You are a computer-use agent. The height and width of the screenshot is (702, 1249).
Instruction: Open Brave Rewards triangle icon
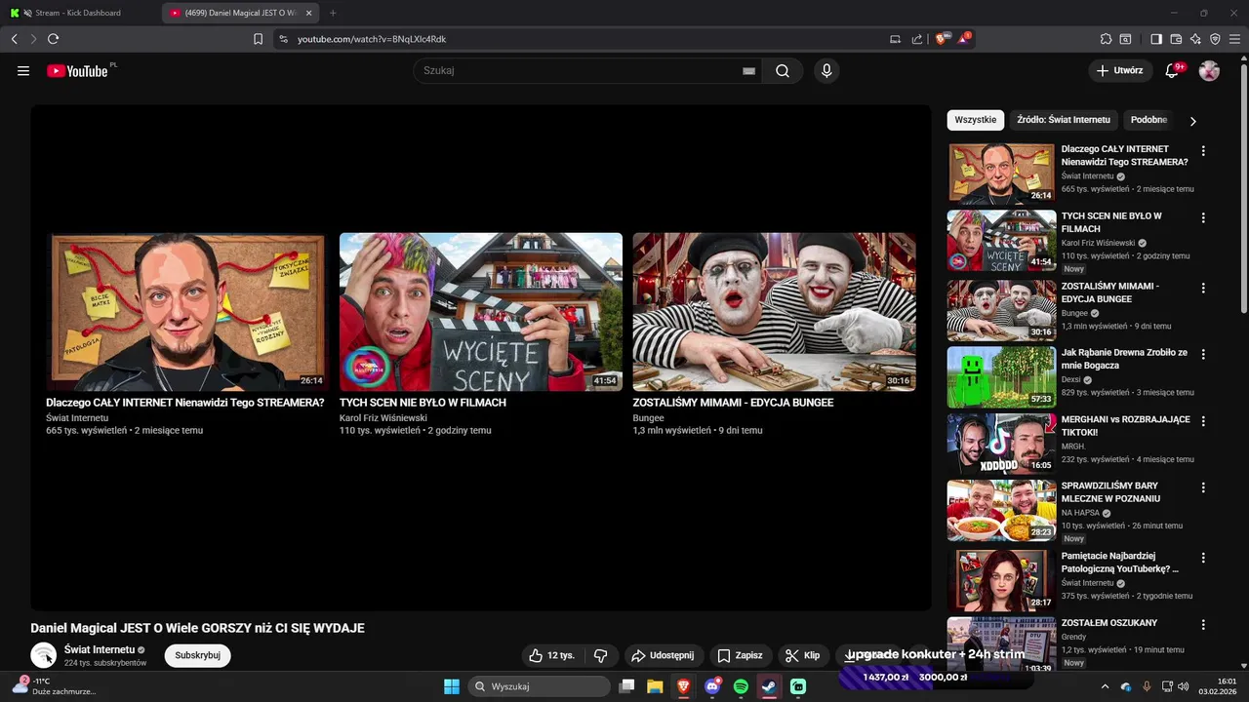pyautogui.click(x=964, y=39)
